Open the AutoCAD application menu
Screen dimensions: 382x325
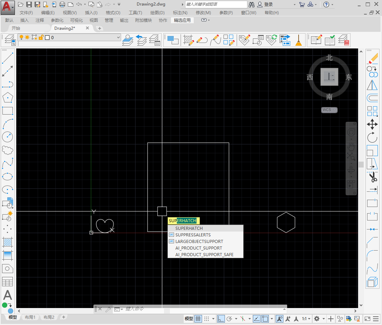pyautogui.click(x=7, y=7)
